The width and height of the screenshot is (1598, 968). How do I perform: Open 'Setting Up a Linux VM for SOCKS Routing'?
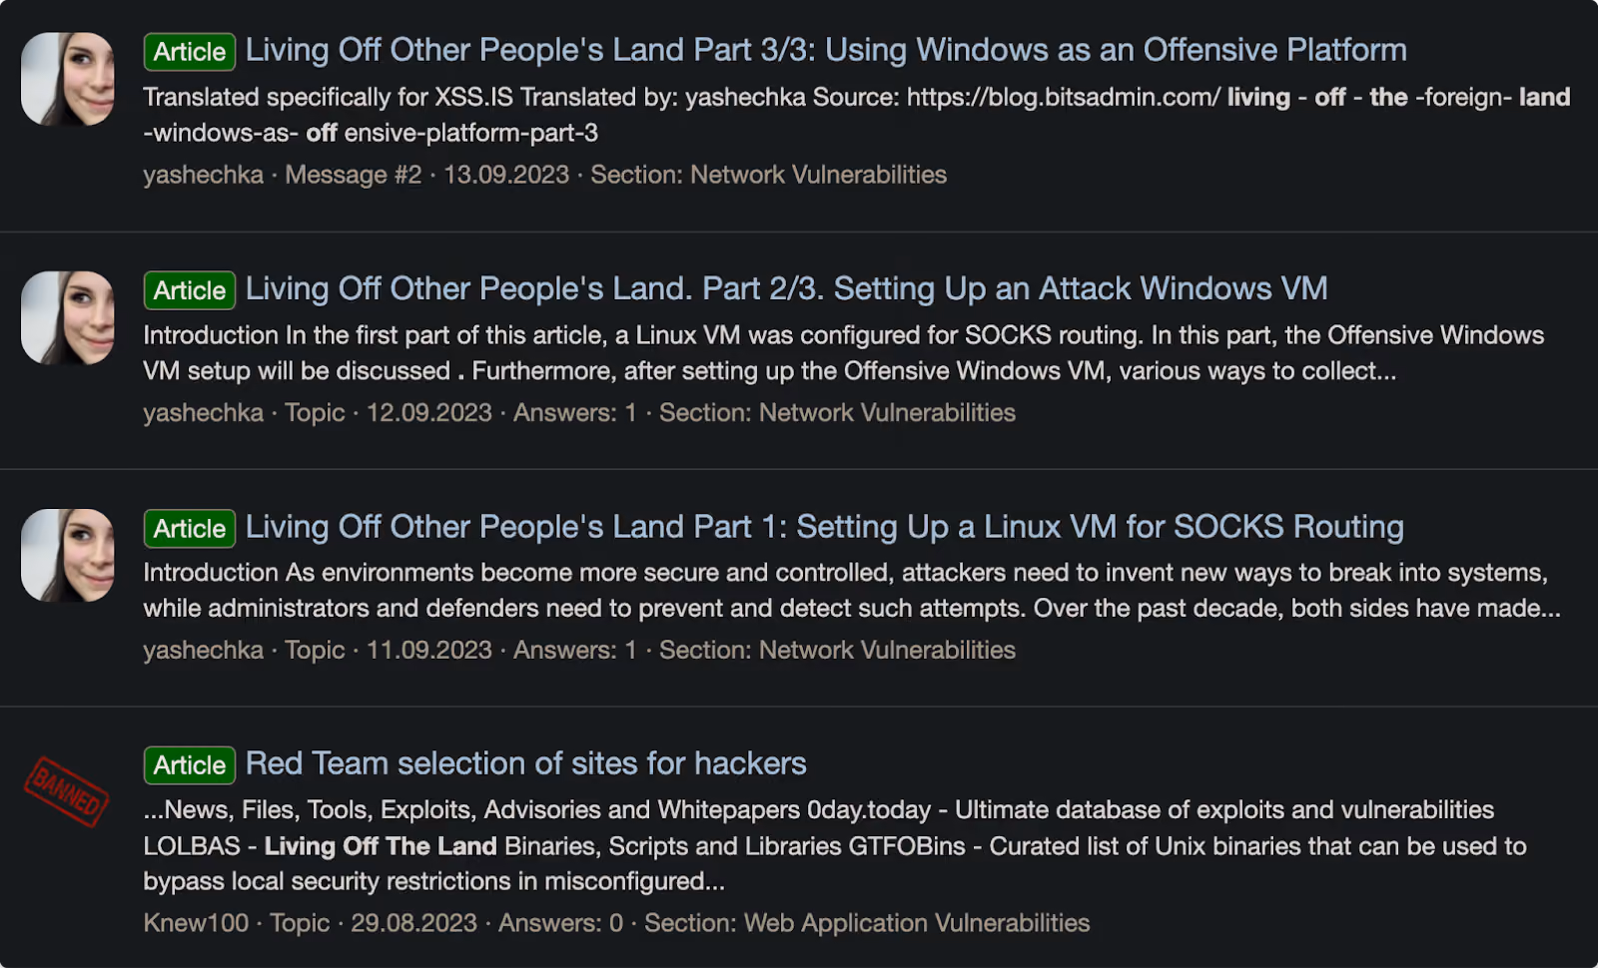[x=825, y=526]
